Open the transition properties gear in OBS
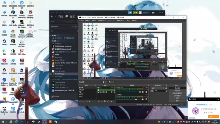 pyautogui.click(x=166, y=88)
